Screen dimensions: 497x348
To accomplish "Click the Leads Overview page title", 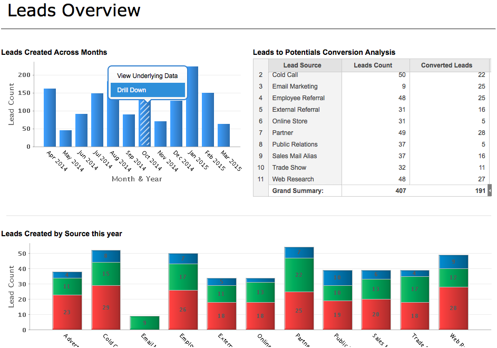I will point(73,11).
